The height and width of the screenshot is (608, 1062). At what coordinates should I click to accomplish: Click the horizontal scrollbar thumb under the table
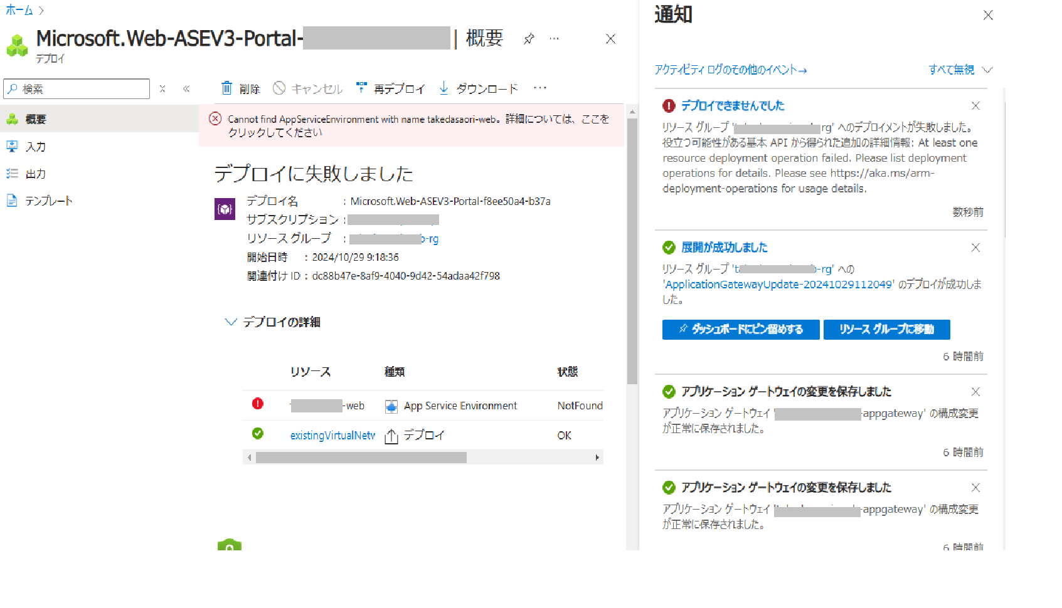pyautogui.click(x=361, y=458)
